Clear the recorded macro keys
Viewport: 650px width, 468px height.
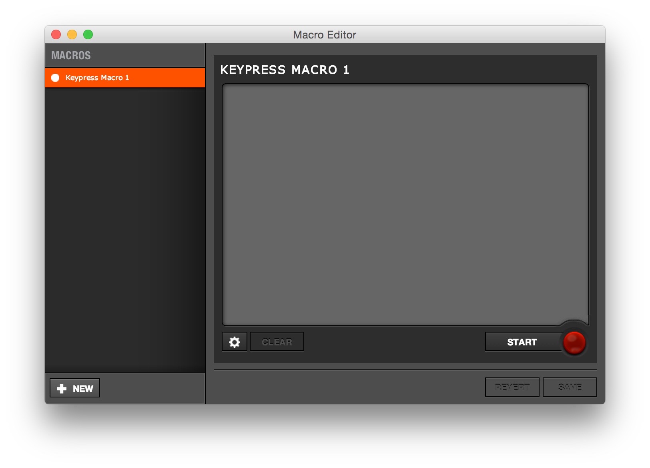pyautogui.click(x=277, y=342)
